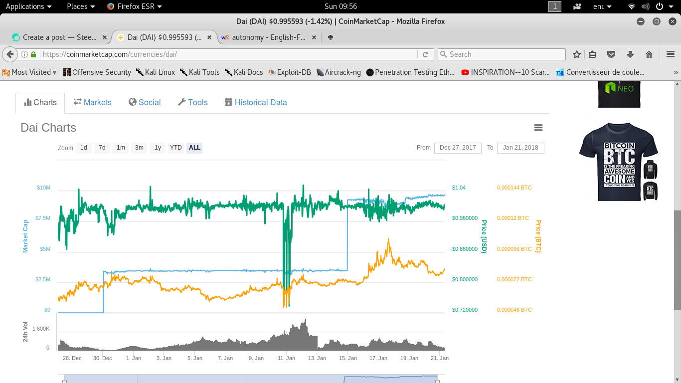
Task: Click the right handle of the chart range navigator
Action: click(x=437, y=381)
